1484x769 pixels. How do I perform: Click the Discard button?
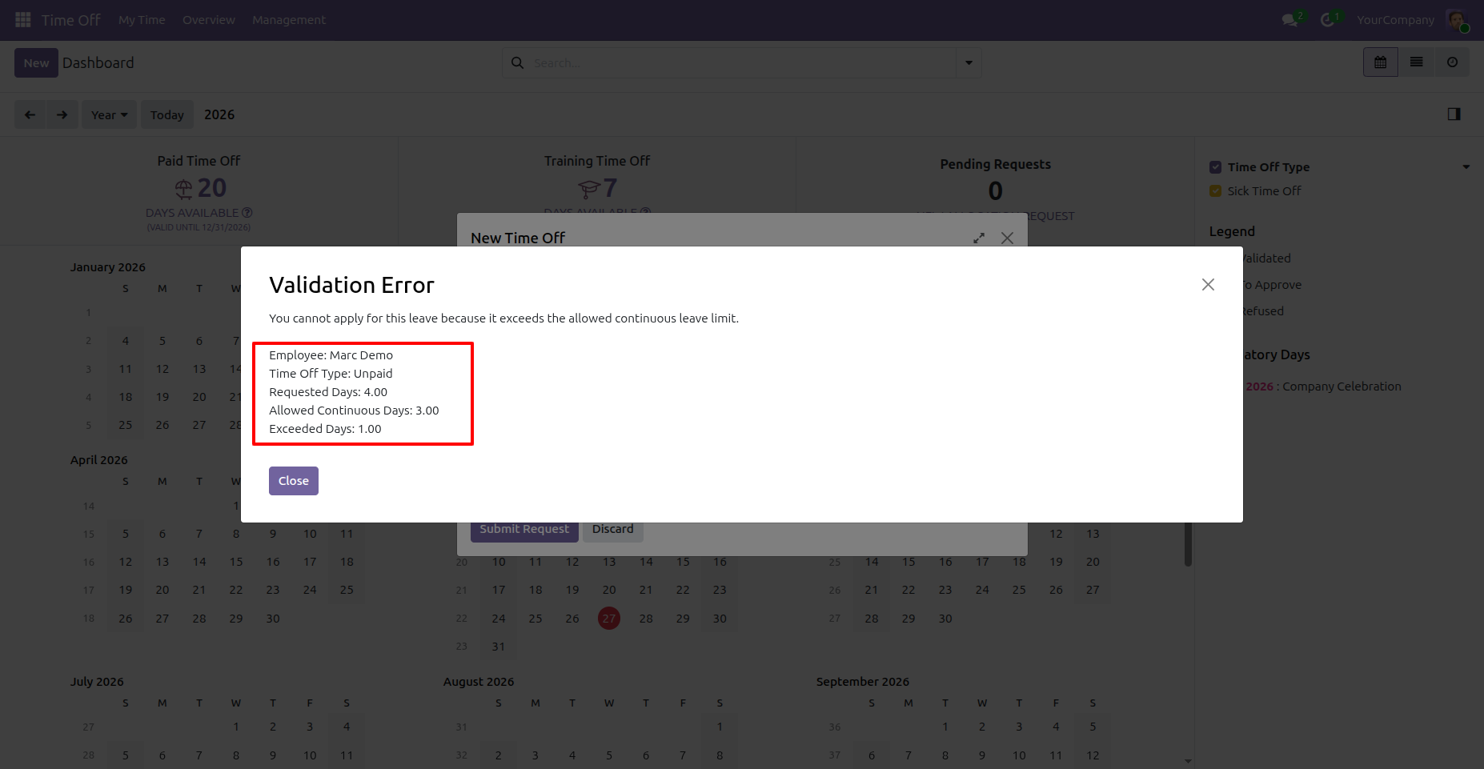pos(613,529)
